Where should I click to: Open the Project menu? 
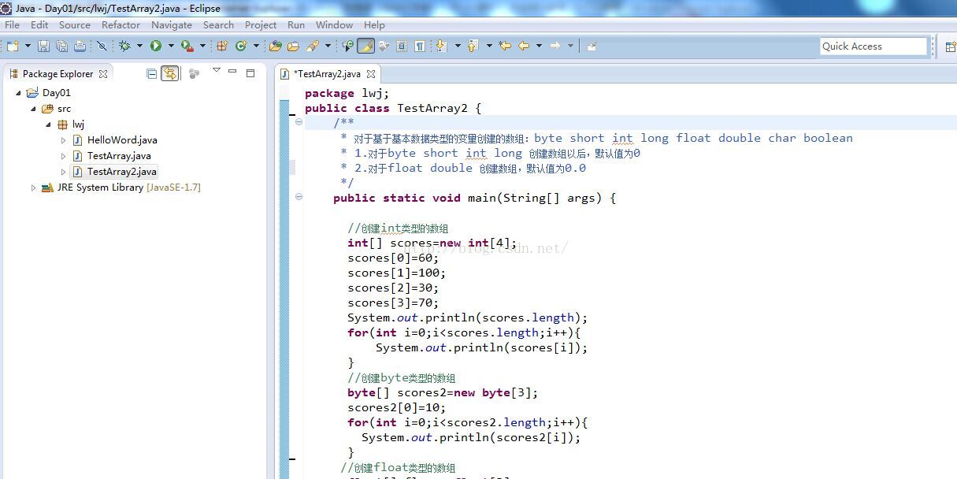coord(261,24)
